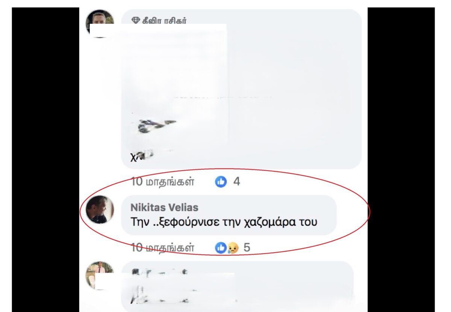Screen dimensions: 451x312
Task: Click the blurred photo fragment in first comment
Action: pos(155,126)
